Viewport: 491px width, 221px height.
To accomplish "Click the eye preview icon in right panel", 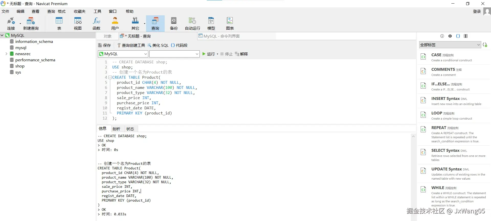I will (x=450, y=36).
